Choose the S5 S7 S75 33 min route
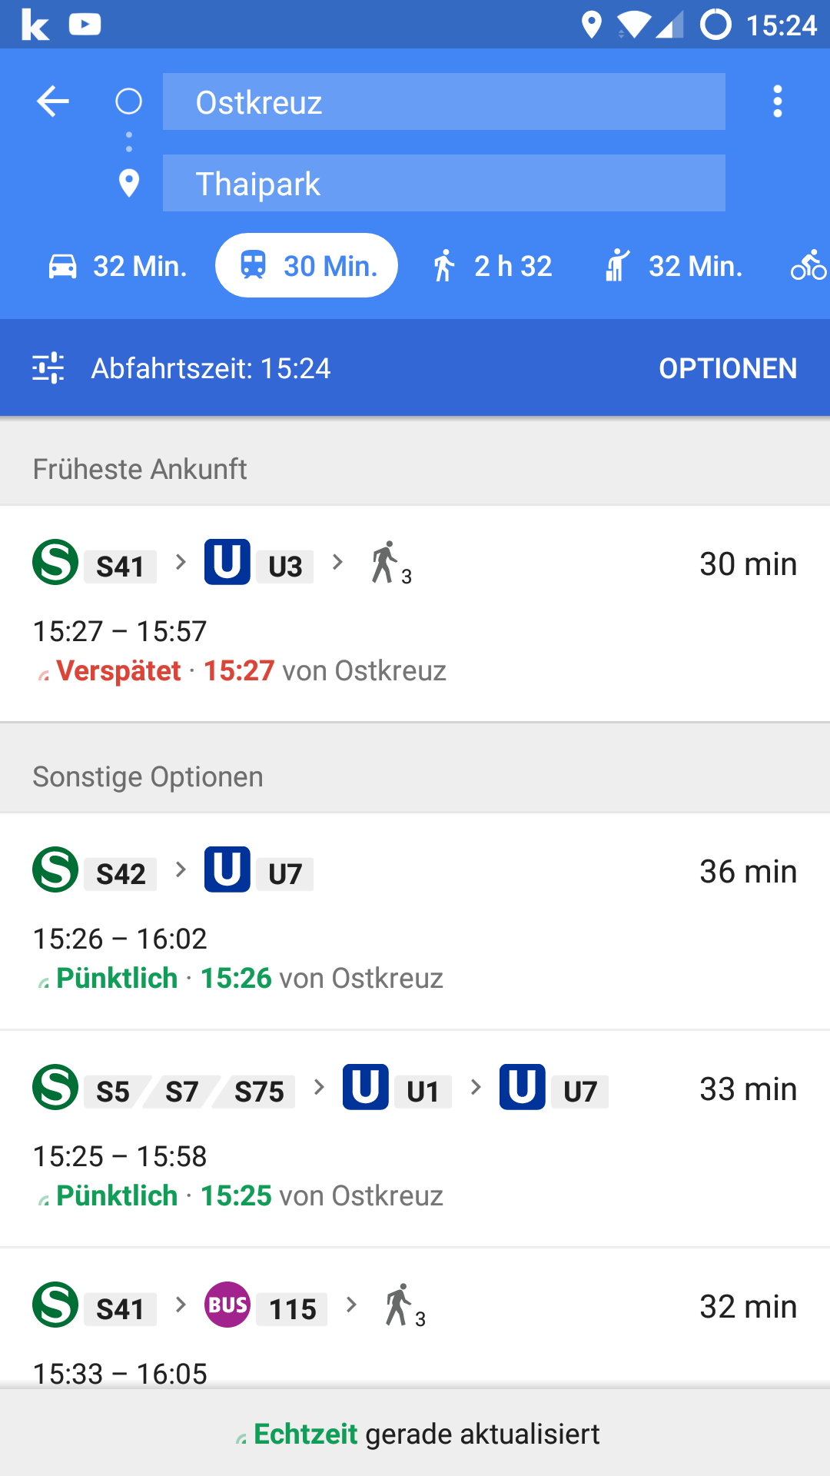 click(415, 1139)
